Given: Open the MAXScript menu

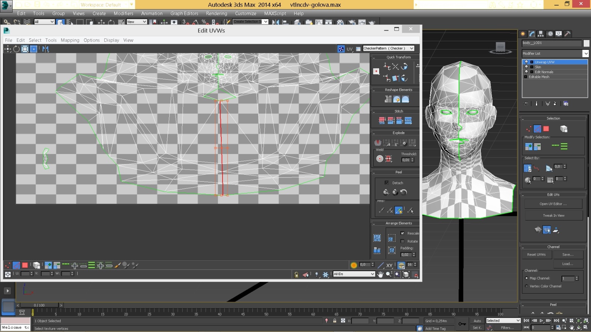Looking at the screenshot, I should click(x=275, y=13).
